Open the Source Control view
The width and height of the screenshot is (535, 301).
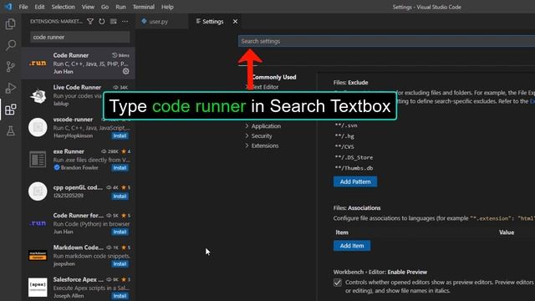click(x=11, y=67)
